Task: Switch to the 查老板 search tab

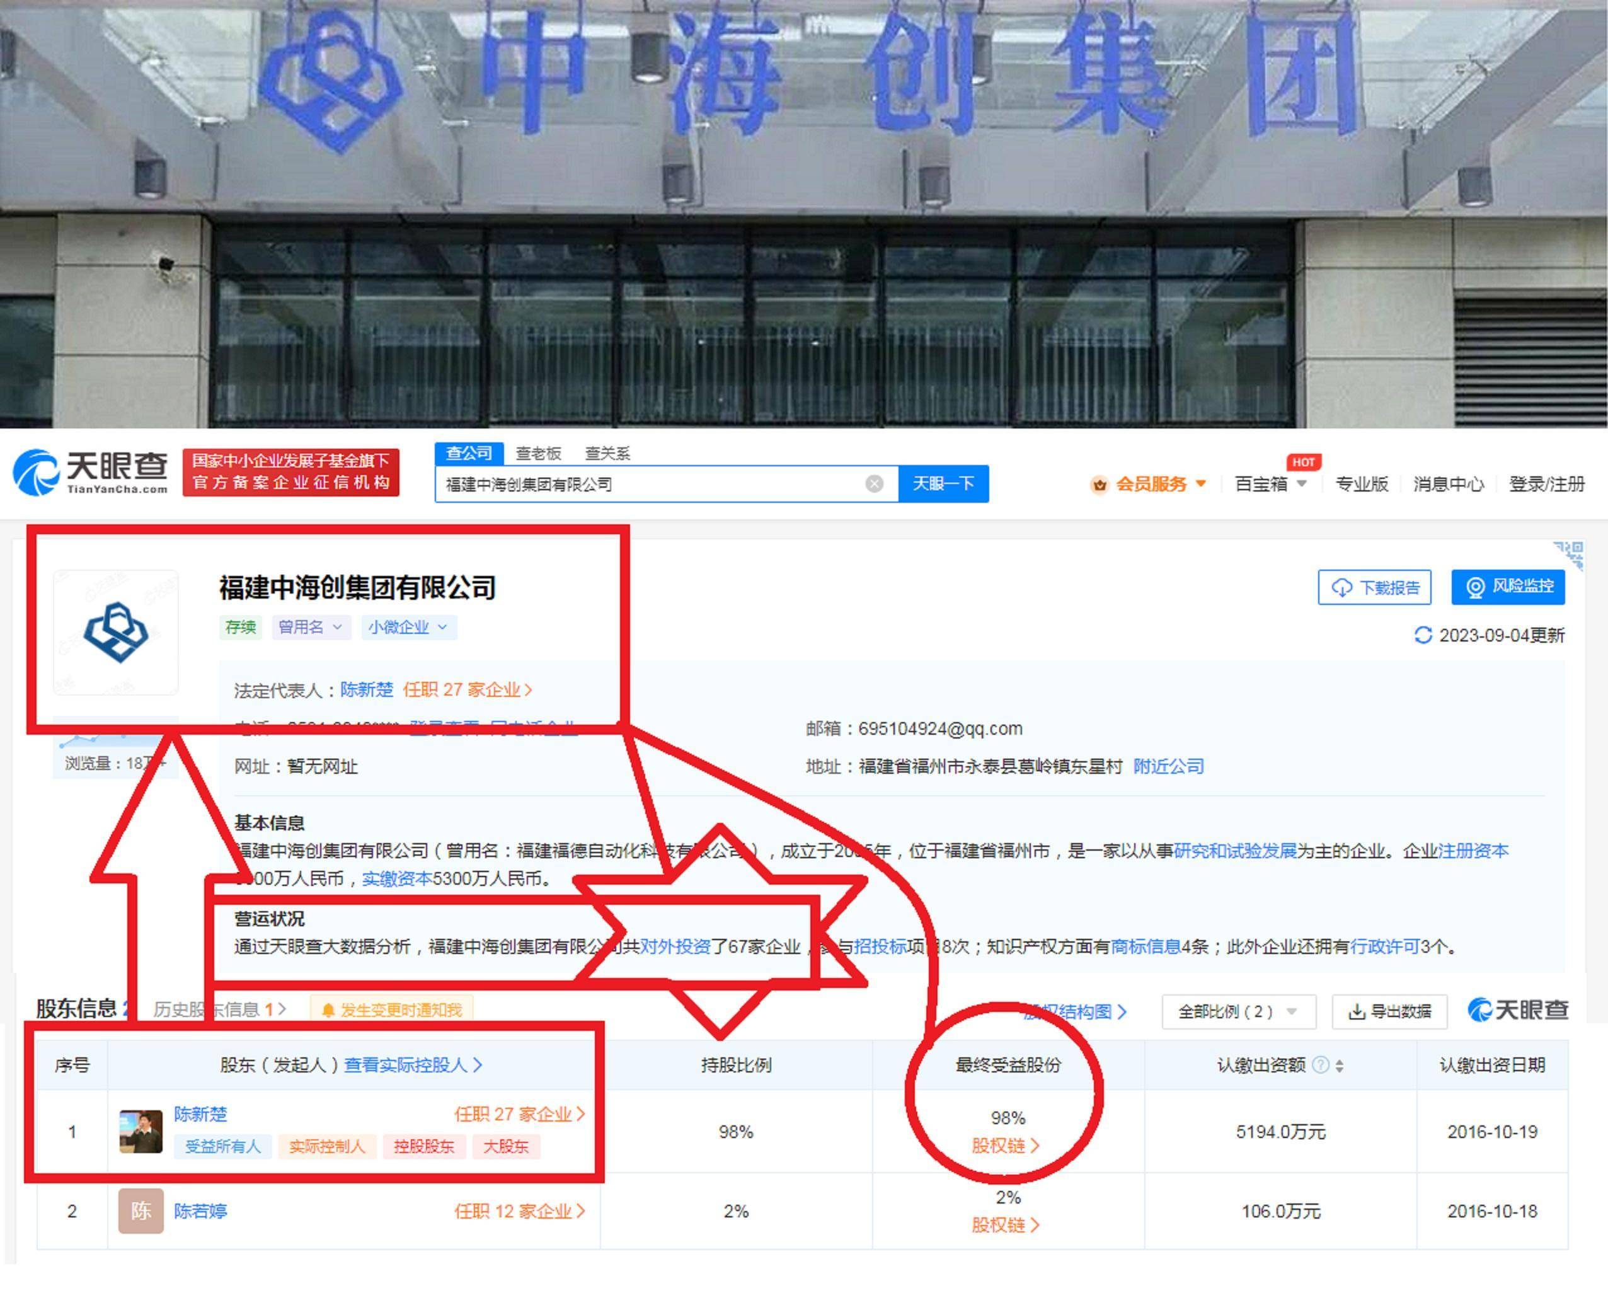Action: coord(537,454)
